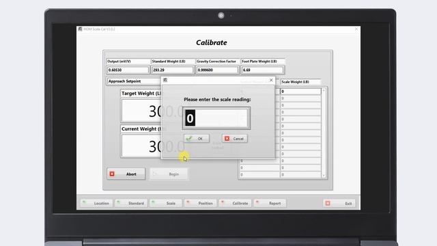Open the Scale step tab
The height and width of the screenshot is (246, 437).
coord(166,204)
